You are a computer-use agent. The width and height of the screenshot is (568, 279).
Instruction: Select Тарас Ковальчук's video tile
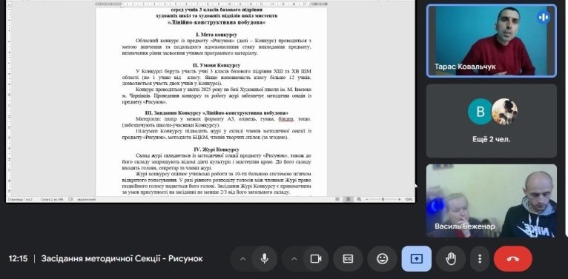point(491,41)
